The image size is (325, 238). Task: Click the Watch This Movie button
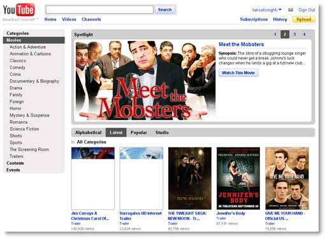(238, 73)
